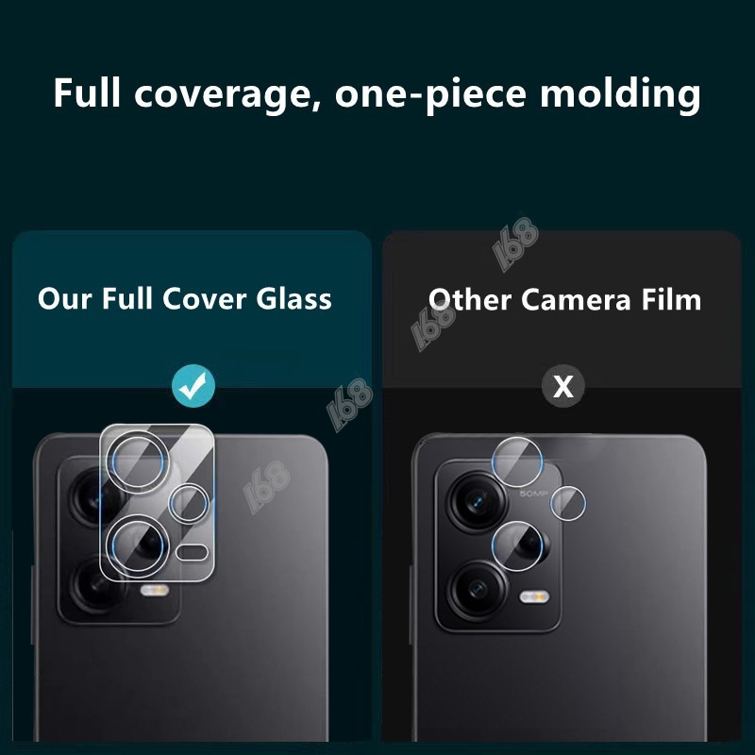
Task: Click the one-piece glass cover's bottom lens ring
Action: pos(138,546)
